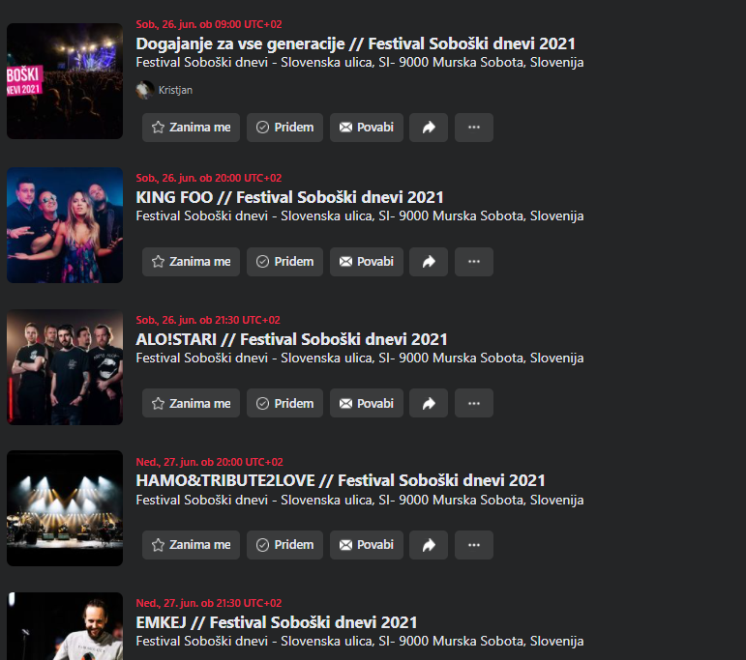Mark Zanima me on Dogajanje za vse generacije

191,128
